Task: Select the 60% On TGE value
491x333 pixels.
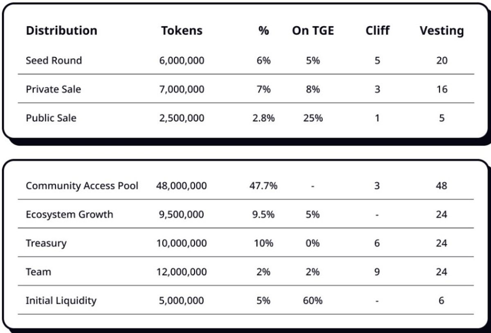Action: [313, 301]
